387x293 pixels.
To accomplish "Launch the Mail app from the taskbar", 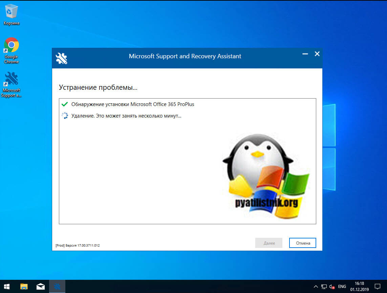I will [41, 287].
